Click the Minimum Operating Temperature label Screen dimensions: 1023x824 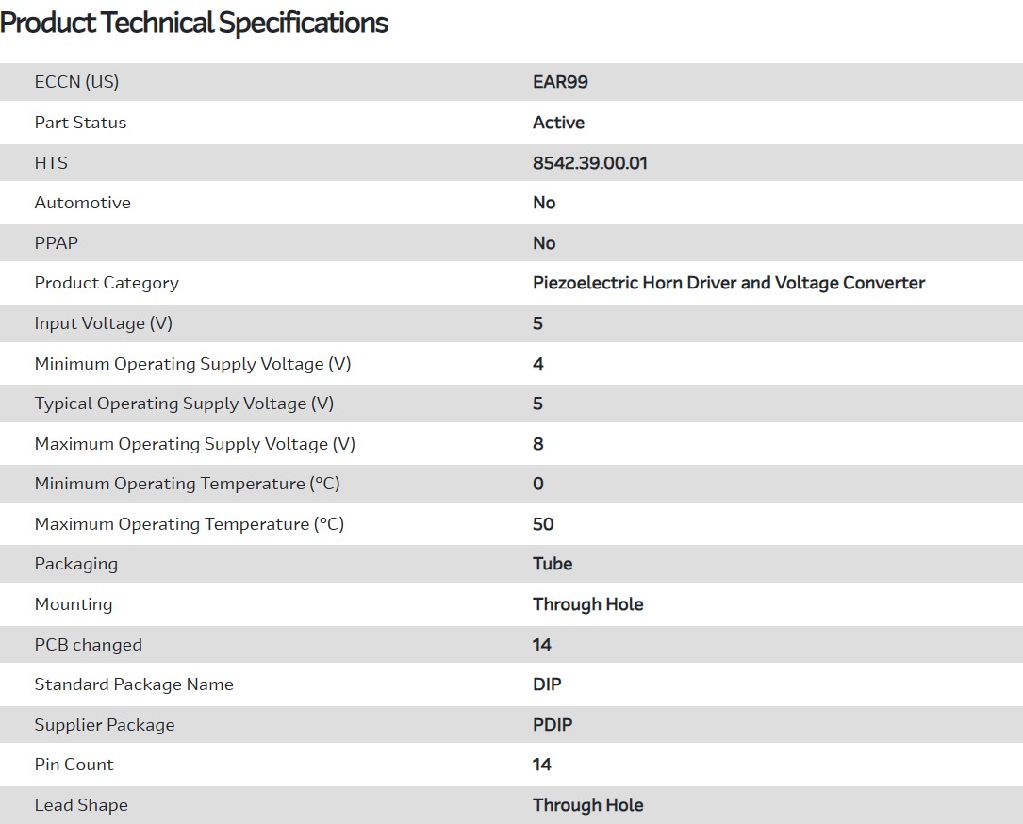187,484
